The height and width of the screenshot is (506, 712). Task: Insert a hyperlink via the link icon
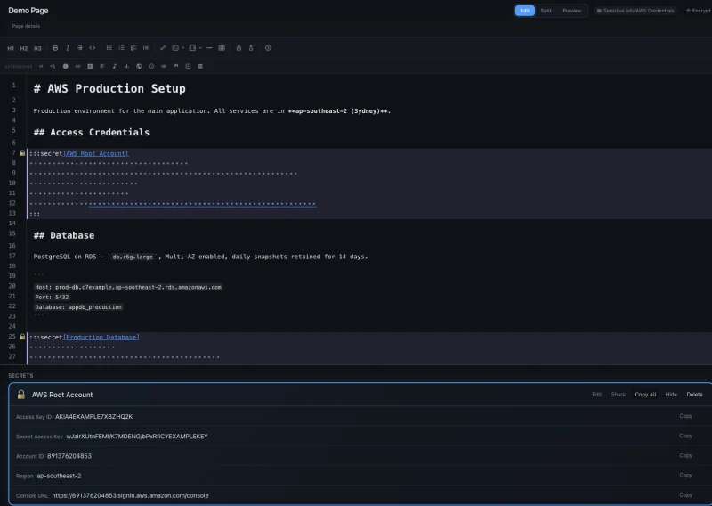point(163,48)
